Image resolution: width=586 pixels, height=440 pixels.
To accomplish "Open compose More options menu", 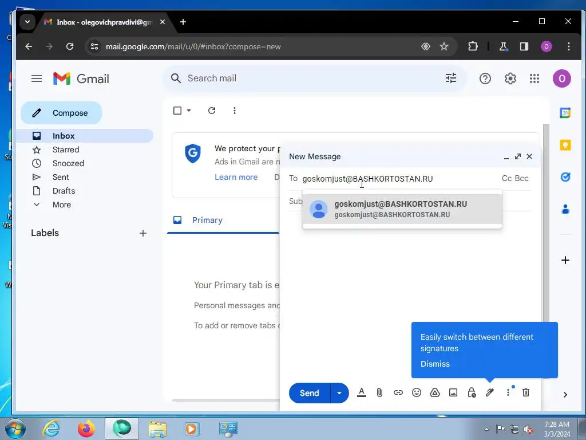I will [x=508, y=392].
